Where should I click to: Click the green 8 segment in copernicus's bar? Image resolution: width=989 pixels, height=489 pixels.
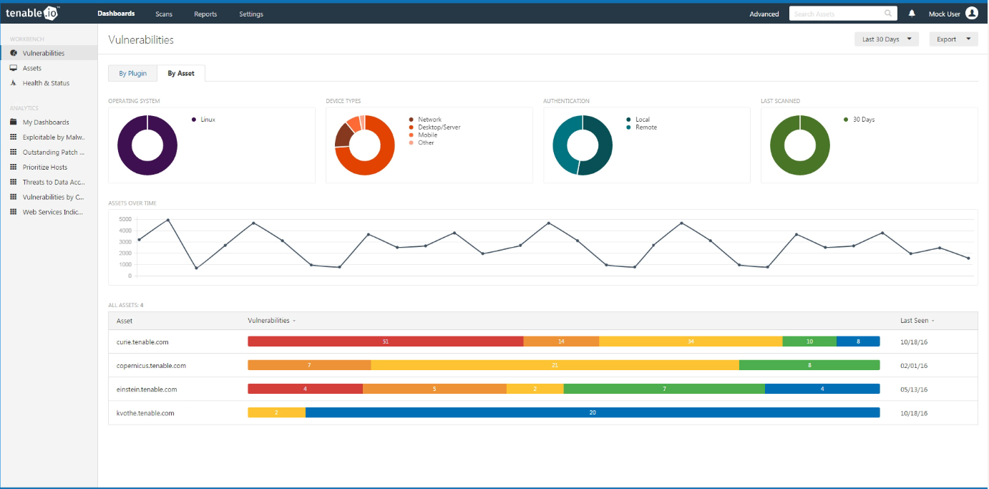point(809,365)
